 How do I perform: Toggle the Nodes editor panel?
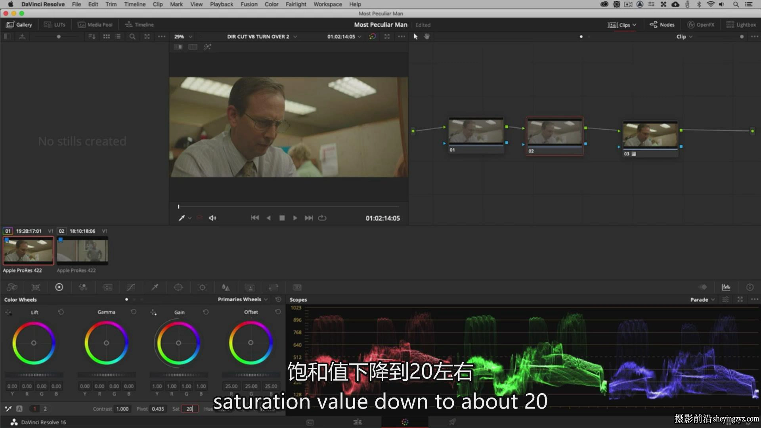tap(662, 25)
